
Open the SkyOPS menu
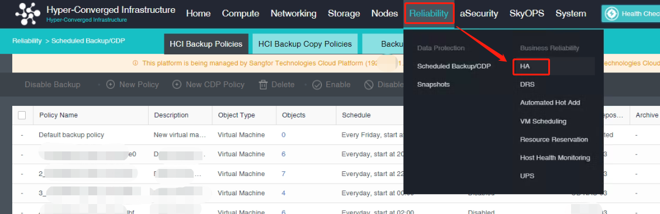[527, 13]
